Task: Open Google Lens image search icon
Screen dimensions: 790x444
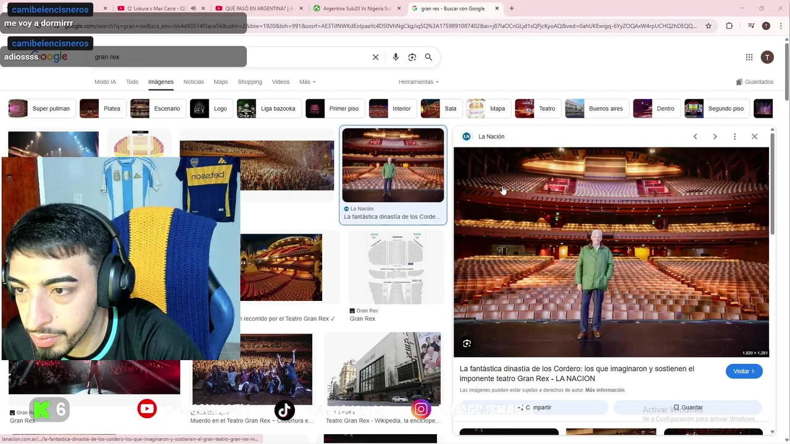Action: [412, 57]
